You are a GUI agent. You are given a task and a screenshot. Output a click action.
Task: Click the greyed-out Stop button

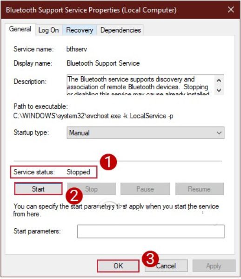point(91,189)
